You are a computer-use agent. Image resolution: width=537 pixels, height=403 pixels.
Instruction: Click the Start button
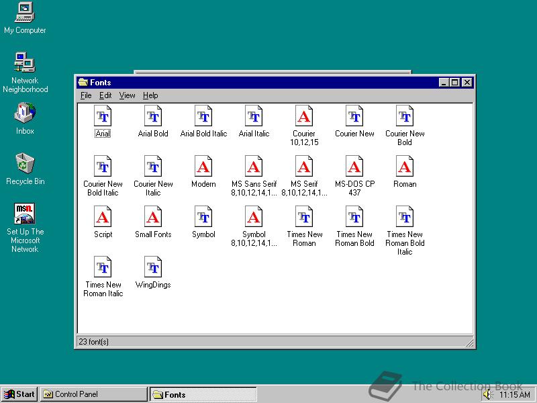(19, 394)
